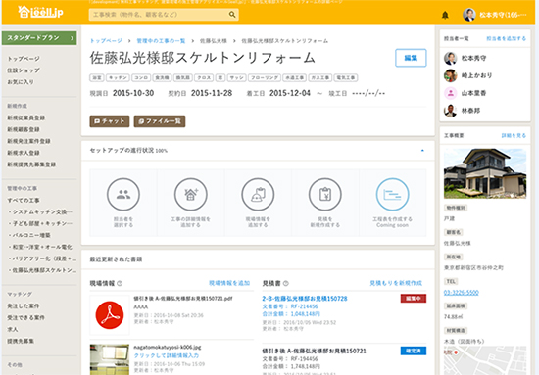The width and height of the screenshot is (539, 375).
Task: Open the notification bell
Action: 445,15
